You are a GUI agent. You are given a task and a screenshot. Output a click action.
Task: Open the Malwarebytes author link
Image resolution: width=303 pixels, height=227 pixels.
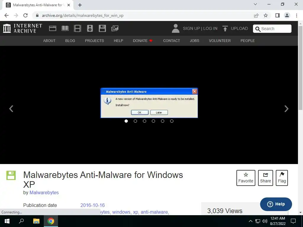(x=44, y=192)
